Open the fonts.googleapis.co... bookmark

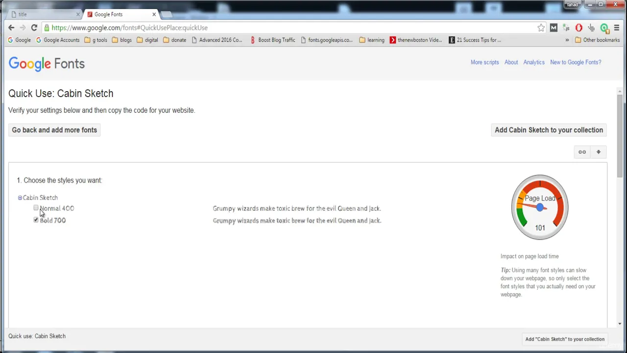327,40
